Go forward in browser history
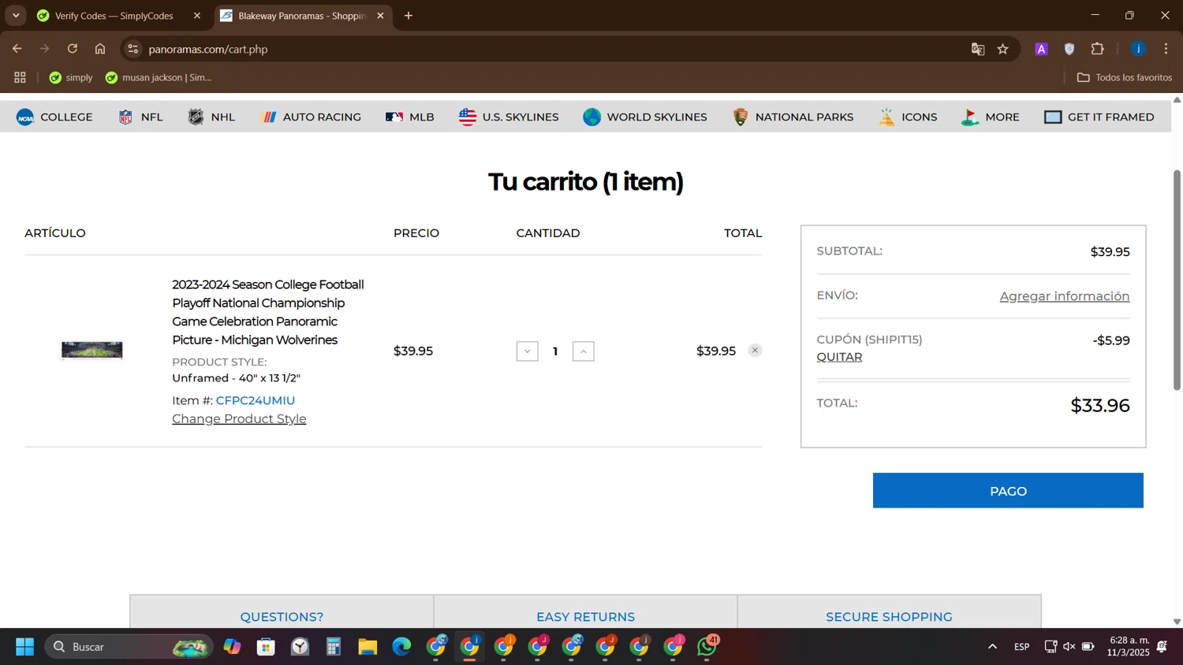This screenshot has width=1183, height=665. click(45, 49)
